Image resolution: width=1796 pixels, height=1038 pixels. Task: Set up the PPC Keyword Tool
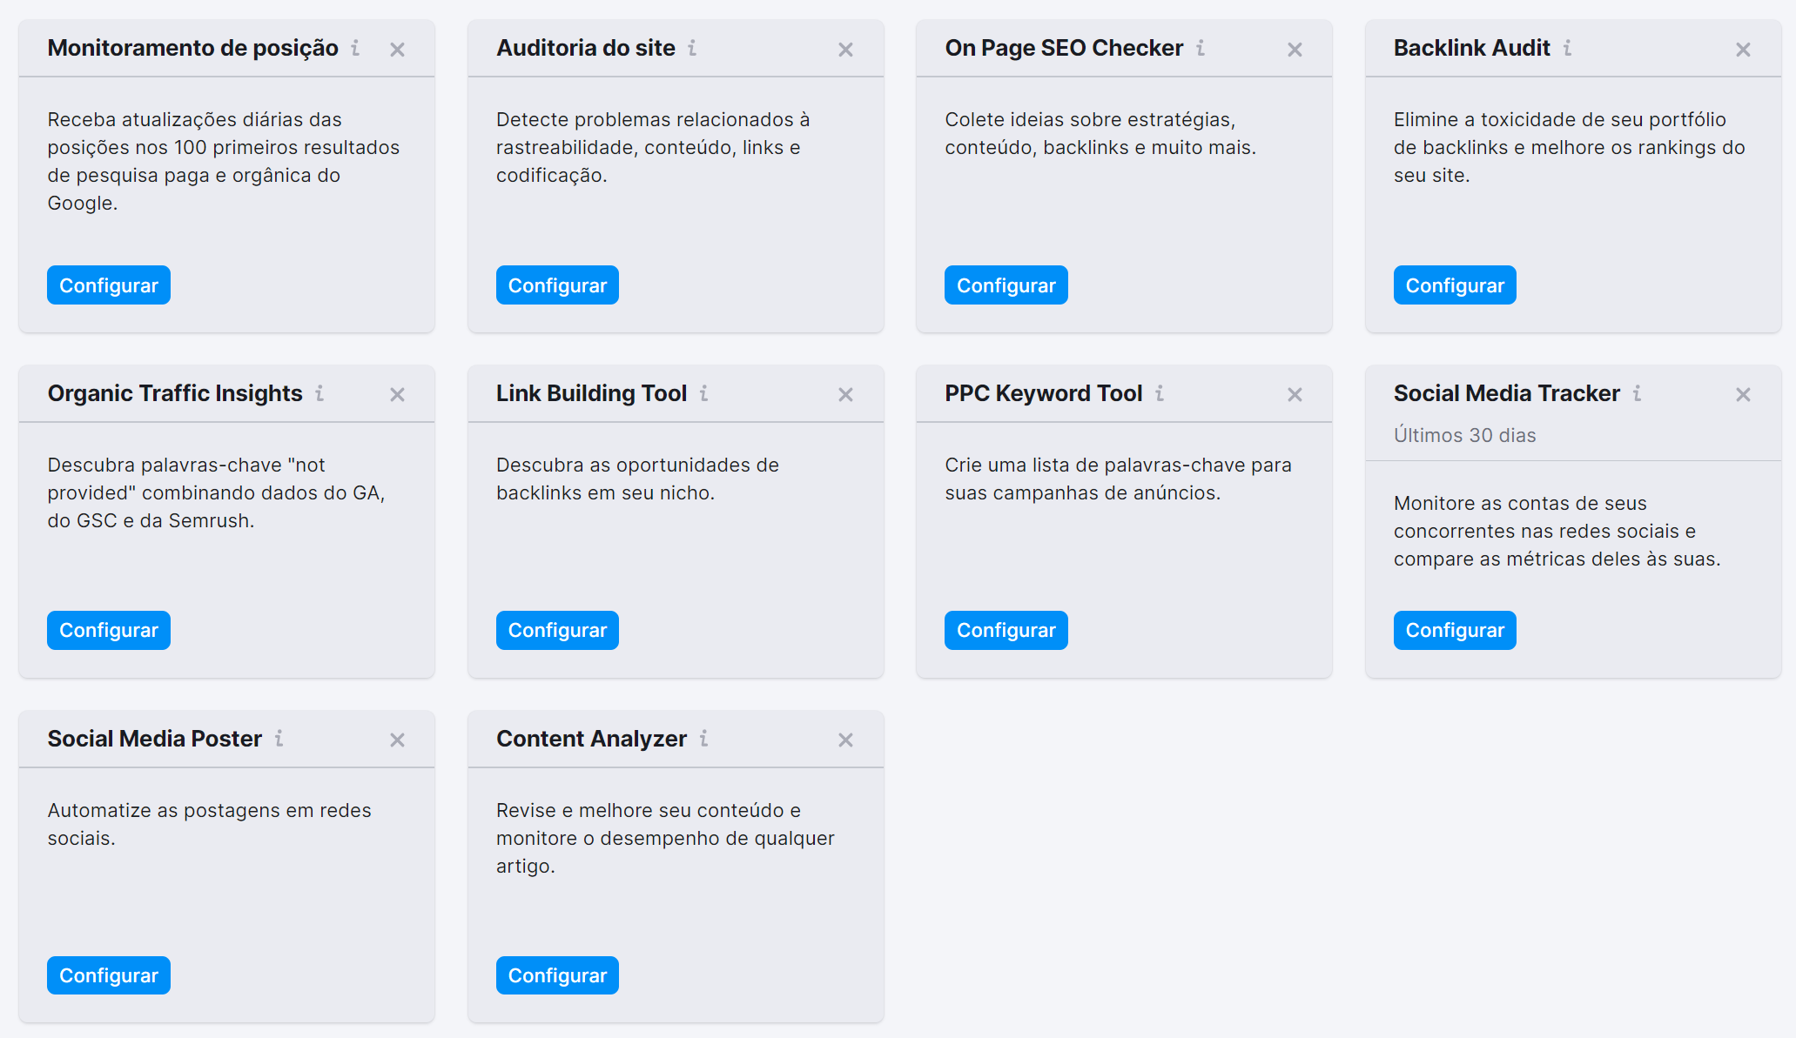click(x=1006, y=630)
